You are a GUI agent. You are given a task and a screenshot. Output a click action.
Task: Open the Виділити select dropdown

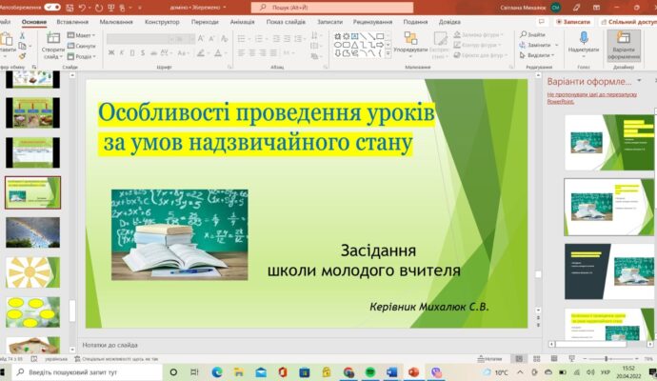tap(537, 55)
